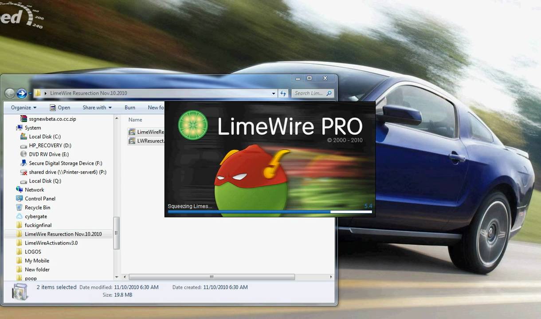Viewport: 541px width, 319px height.
Task: Click the Forward navigation arrow in Explorer
Action: pos(21,93)
